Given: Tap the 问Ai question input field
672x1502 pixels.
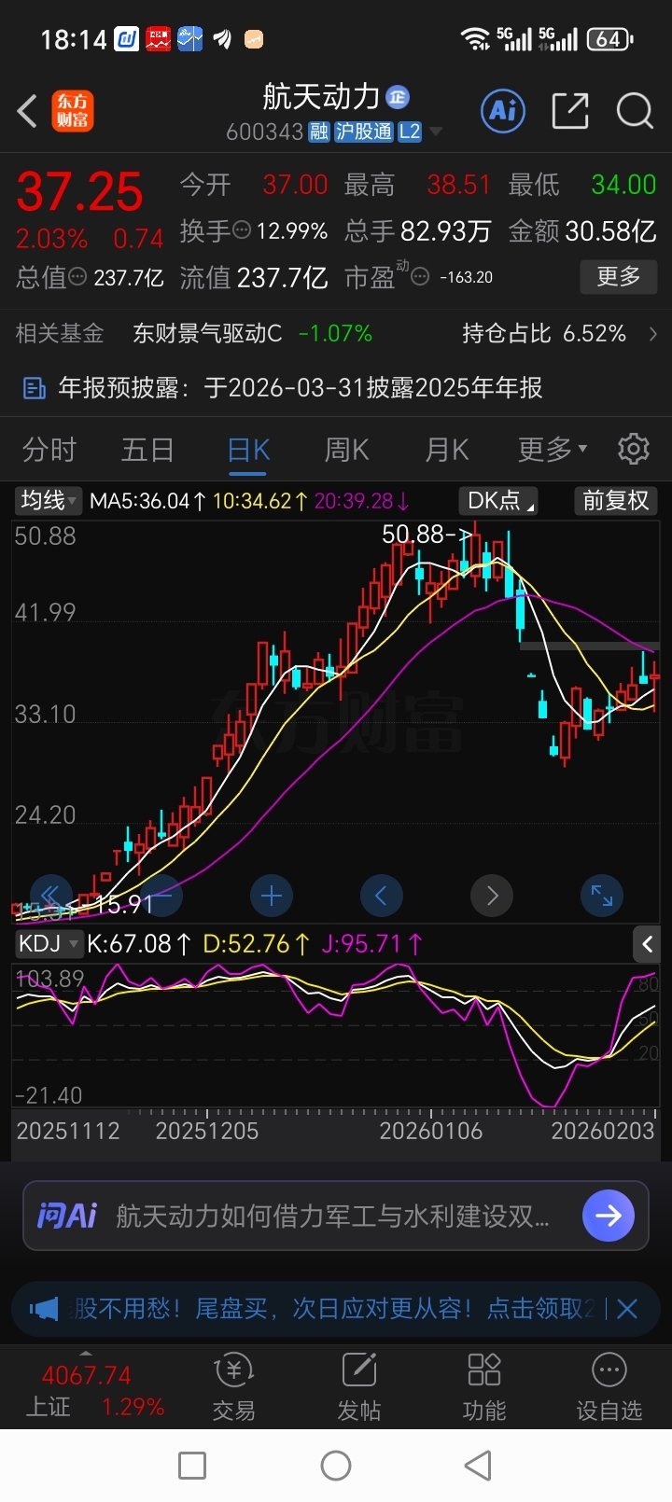Looking at the screenshot, I should tap(336, 1215).
